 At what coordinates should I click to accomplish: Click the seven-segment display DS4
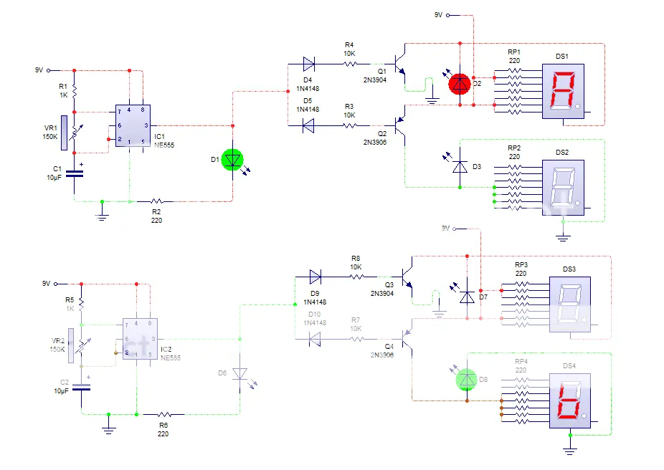pyautogui.click(x=570, y=401)
